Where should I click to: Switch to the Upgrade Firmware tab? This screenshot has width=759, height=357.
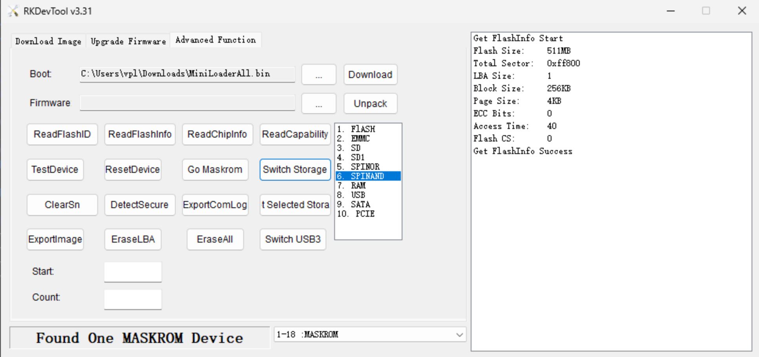click(128, 41)
